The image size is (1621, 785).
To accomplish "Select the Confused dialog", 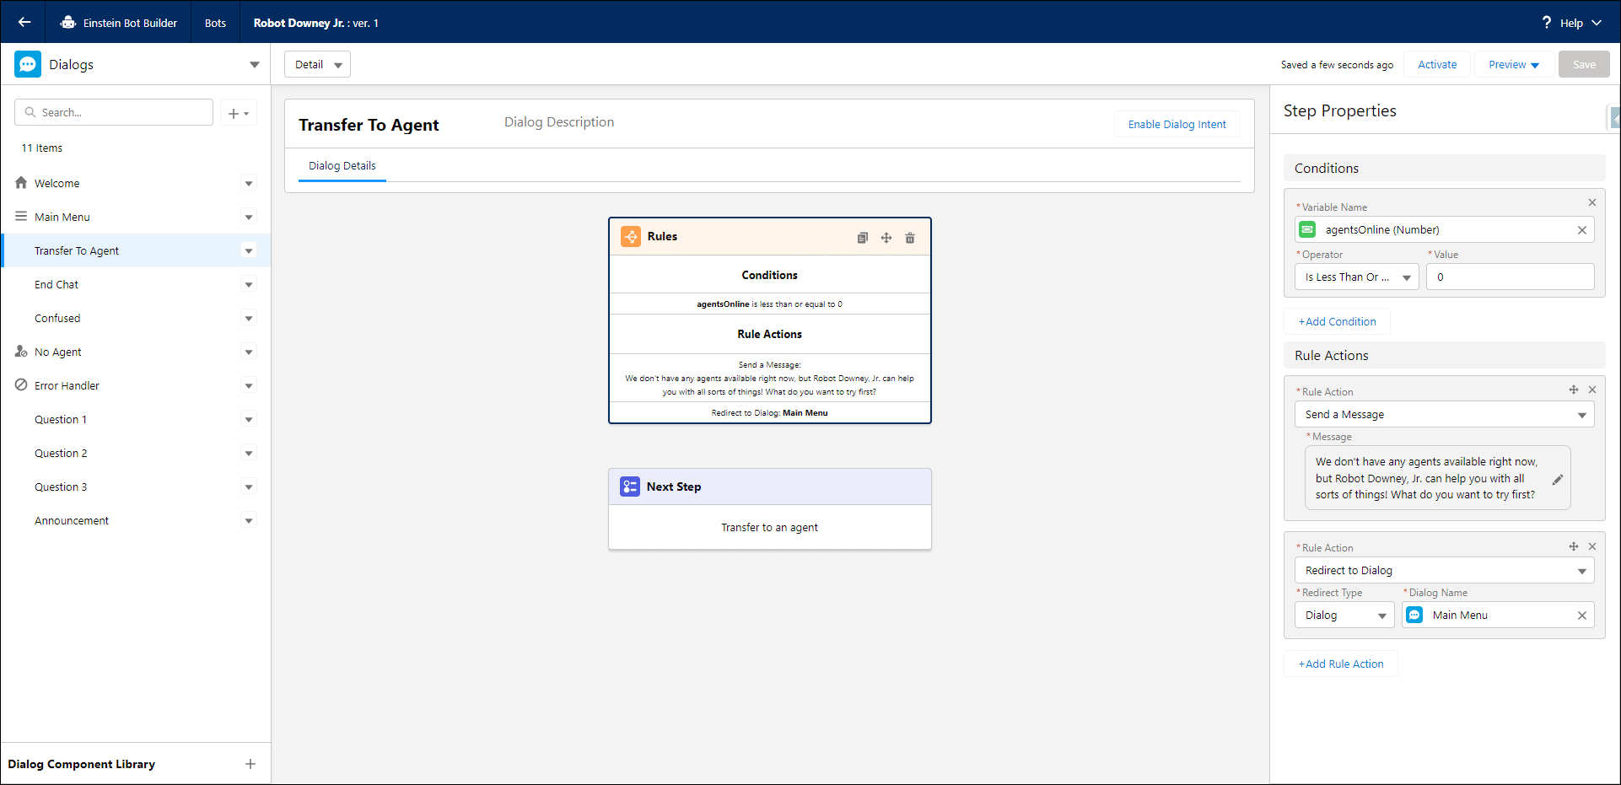I will [x=57, y=318].
